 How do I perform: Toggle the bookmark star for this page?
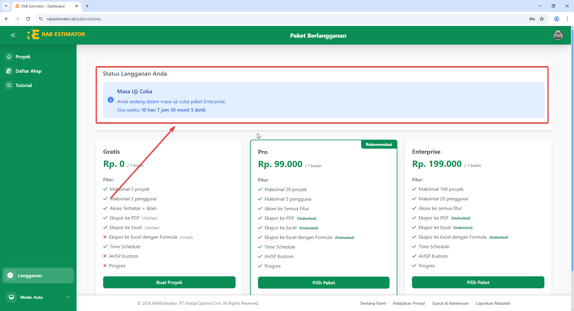click(x=542, y=19)
